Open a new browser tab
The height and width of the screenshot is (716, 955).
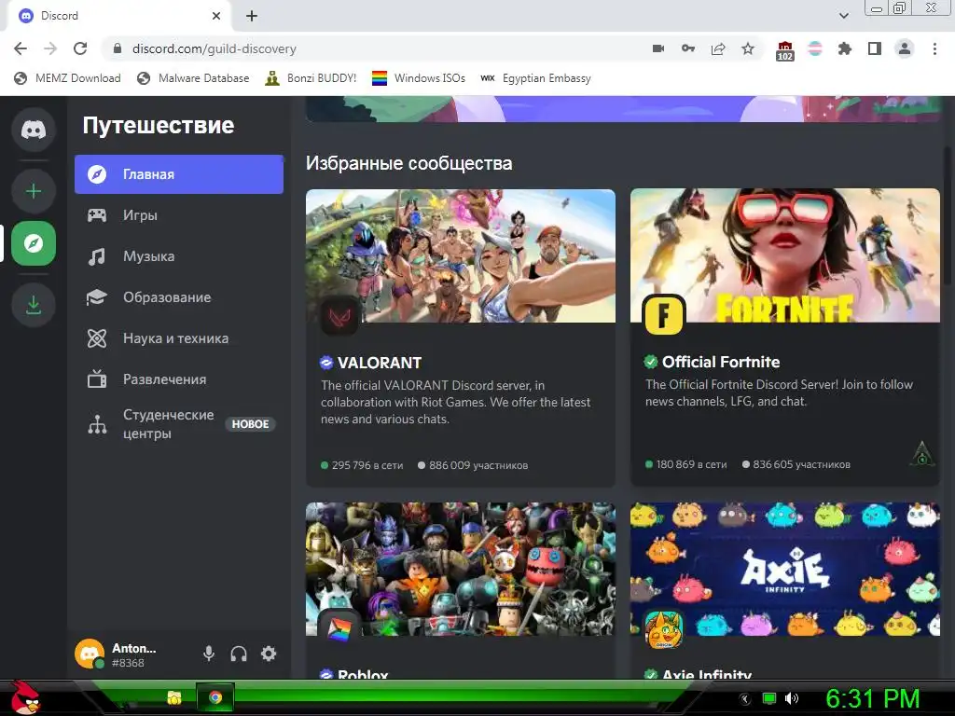click(252, 16)
